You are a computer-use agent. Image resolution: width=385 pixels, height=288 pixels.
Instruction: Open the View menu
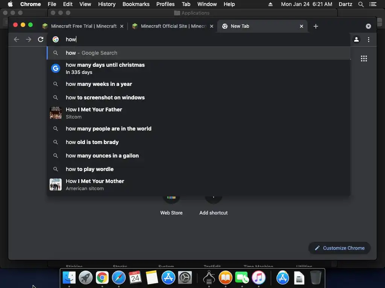point(85,4)
